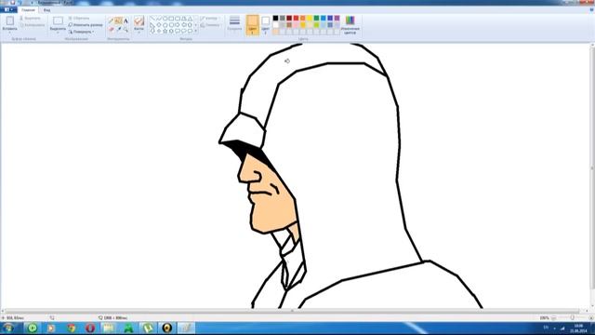595x335 pixels.
Task: Pick the Rectangle shape in the shapes gallery
Action: tap(171, 19)
